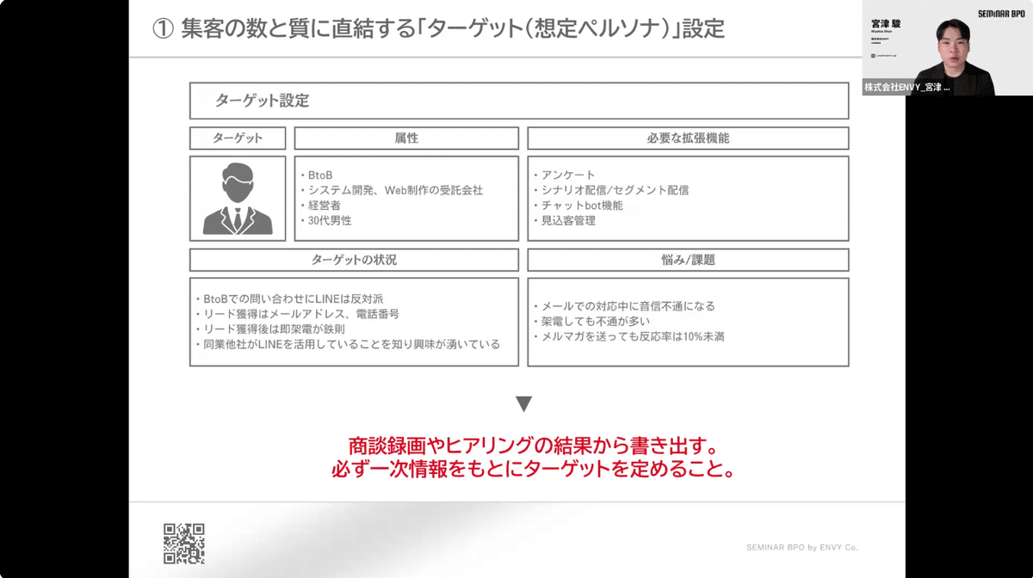
Task: Click the 株式会社ENVY_宮津 name label
Action: 908,88
